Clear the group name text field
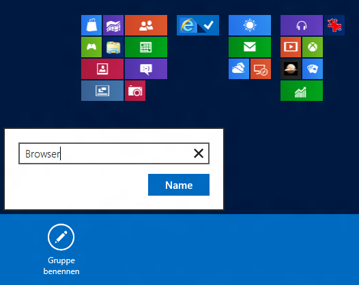 [199, 153]
